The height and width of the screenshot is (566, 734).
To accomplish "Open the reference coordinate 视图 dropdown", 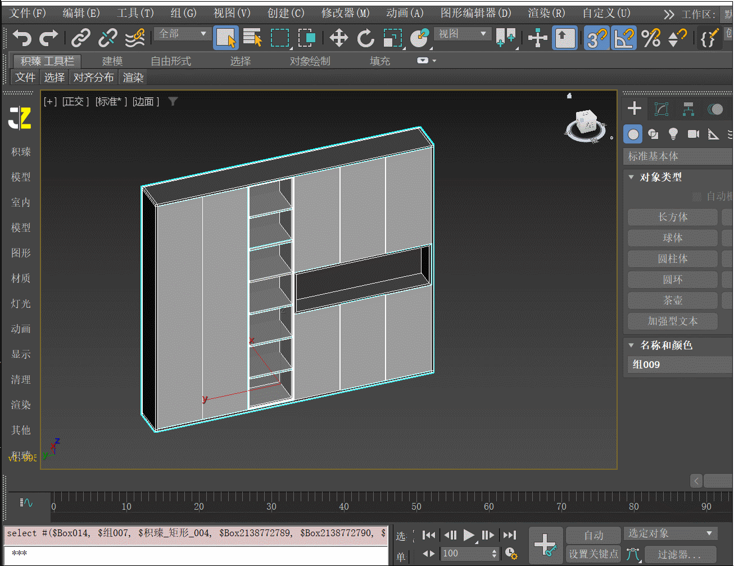I will click(462, 34).
